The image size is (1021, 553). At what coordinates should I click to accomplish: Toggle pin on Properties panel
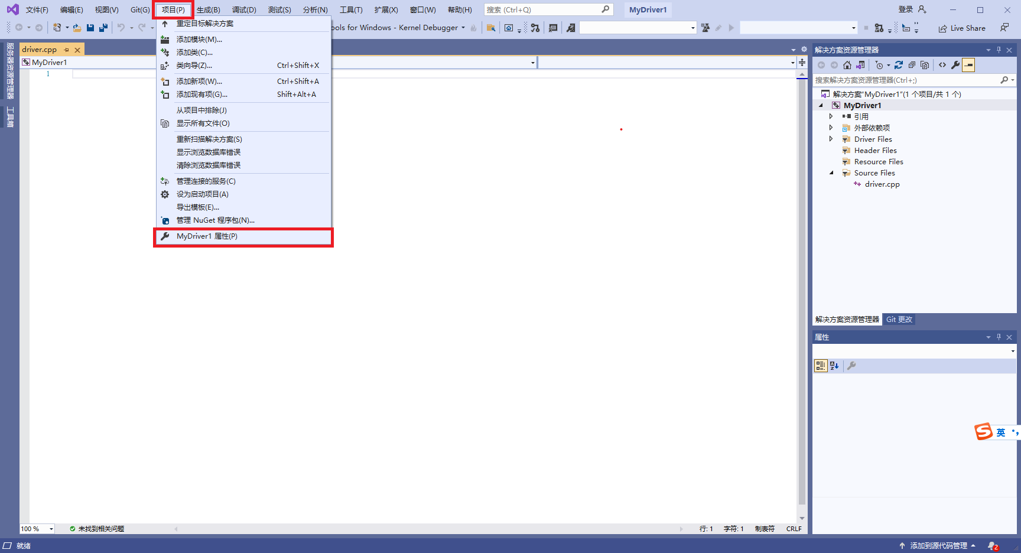click(x=999, y=337)
